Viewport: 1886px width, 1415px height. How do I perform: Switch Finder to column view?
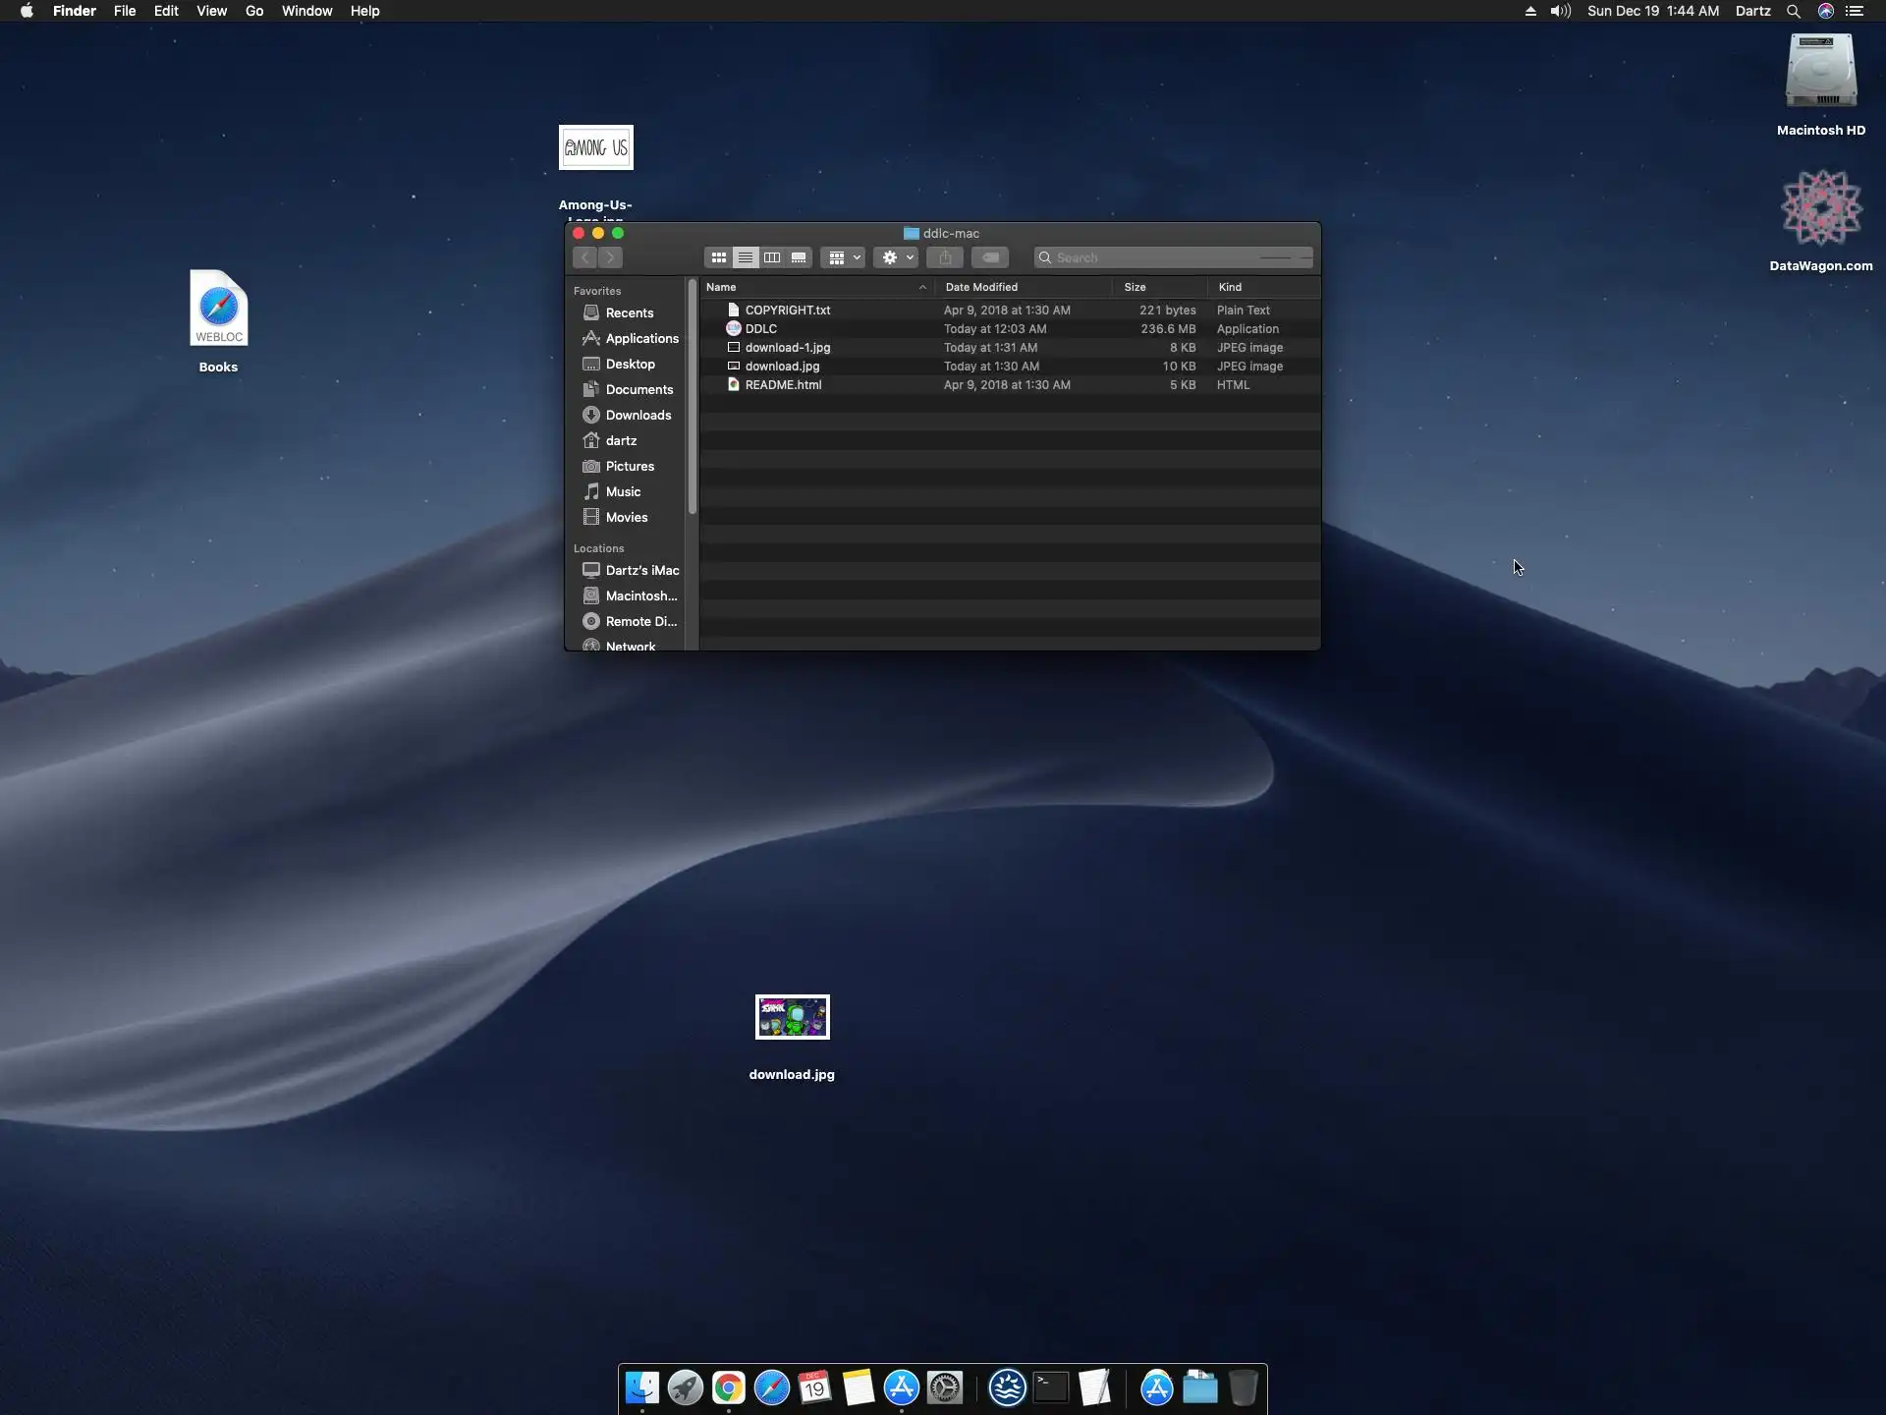772,257
